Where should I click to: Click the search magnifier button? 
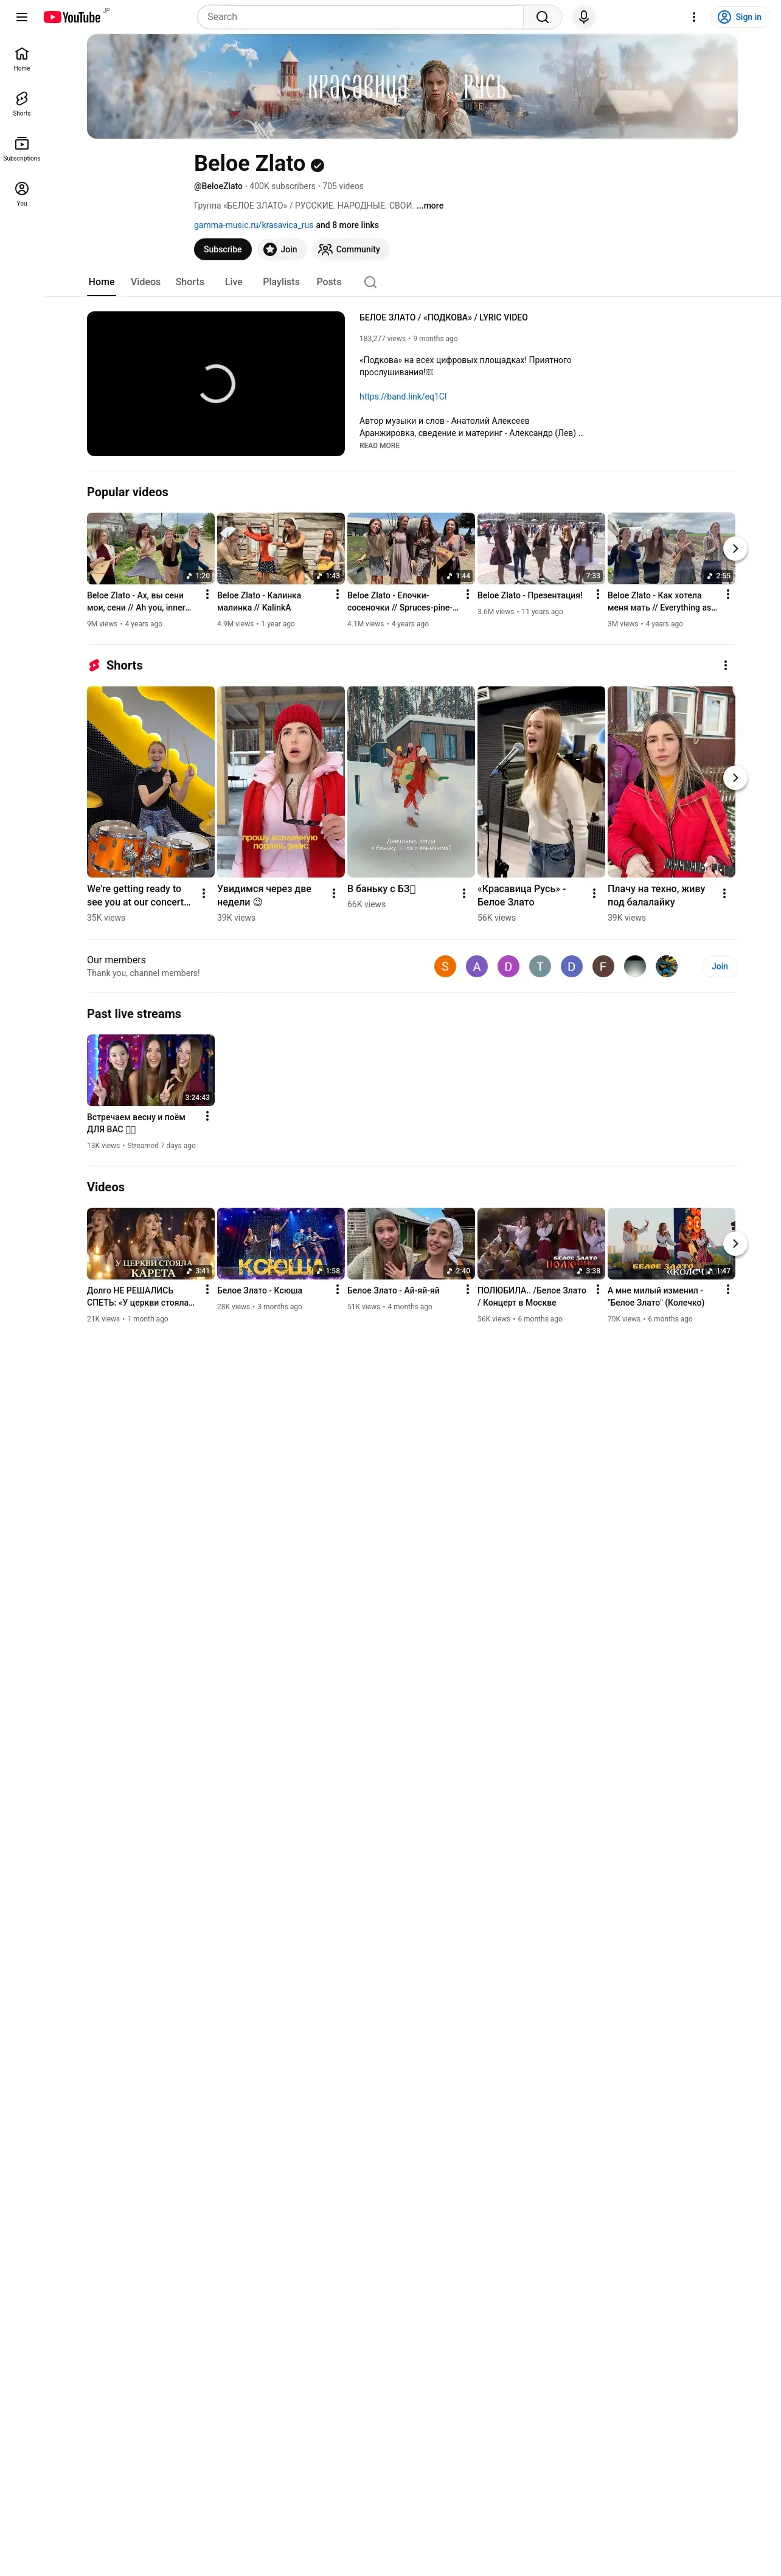tap(542, 17)
